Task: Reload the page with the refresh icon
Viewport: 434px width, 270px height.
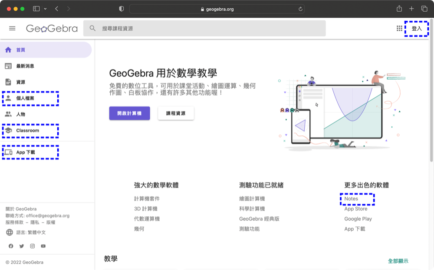Action: point(300,9)
